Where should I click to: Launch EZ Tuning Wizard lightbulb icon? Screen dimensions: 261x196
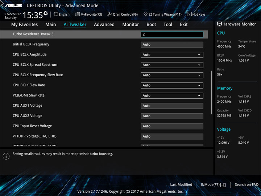coord(145,14)
